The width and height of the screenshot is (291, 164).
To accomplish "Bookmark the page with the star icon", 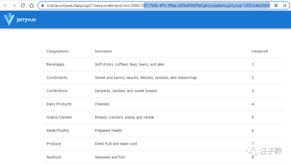I will 285,6.
